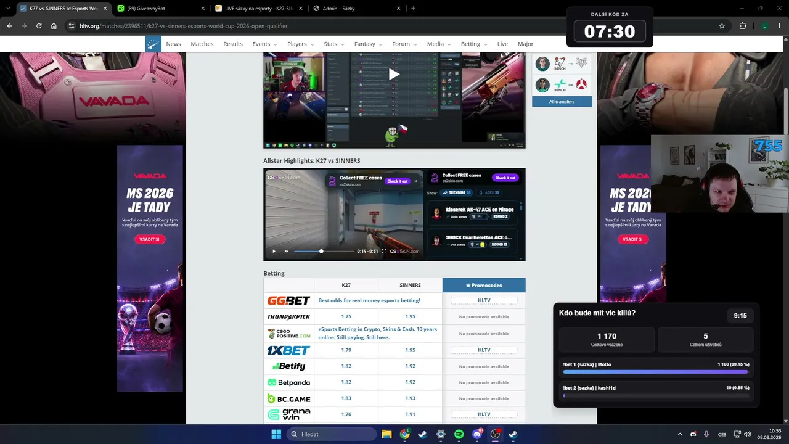Play the stream video at top

(394, 74)
